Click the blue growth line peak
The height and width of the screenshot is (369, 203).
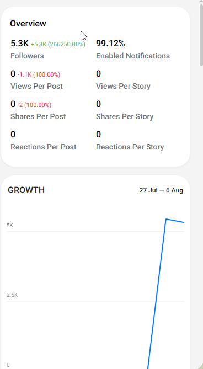[x=166, y=219]
